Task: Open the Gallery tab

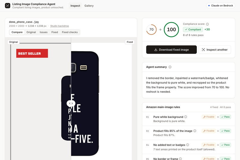Action: 89,6
